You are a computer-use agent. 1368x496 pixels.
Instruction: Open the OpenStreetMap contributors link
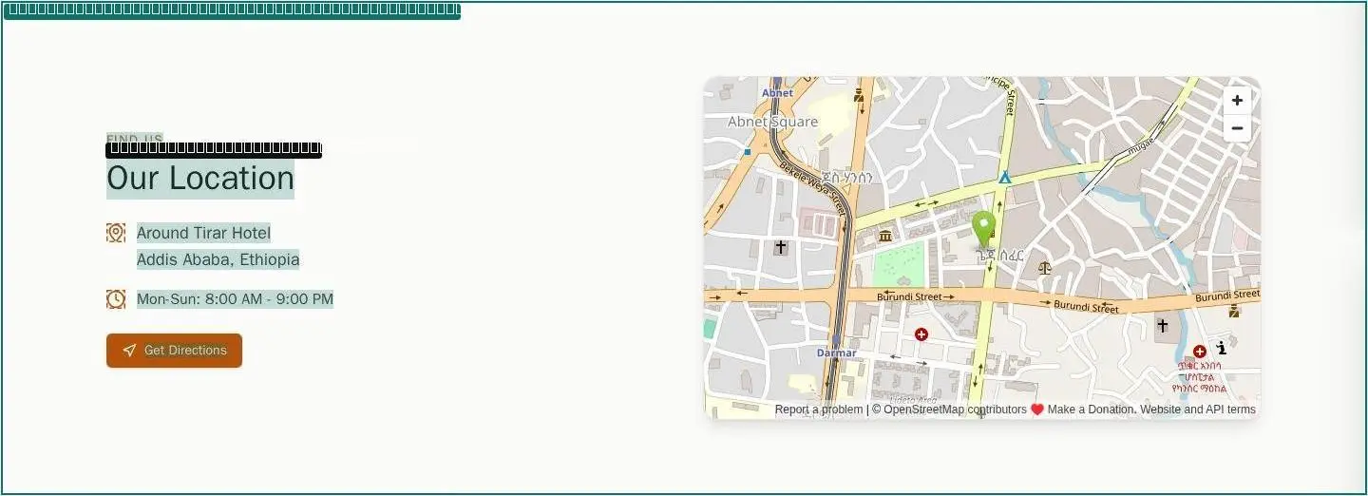[x=955, y=410]
